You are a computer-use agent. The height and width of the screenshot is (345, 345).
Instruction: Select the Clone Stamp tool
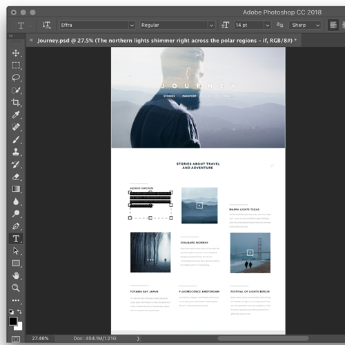(x=16, y=152)
